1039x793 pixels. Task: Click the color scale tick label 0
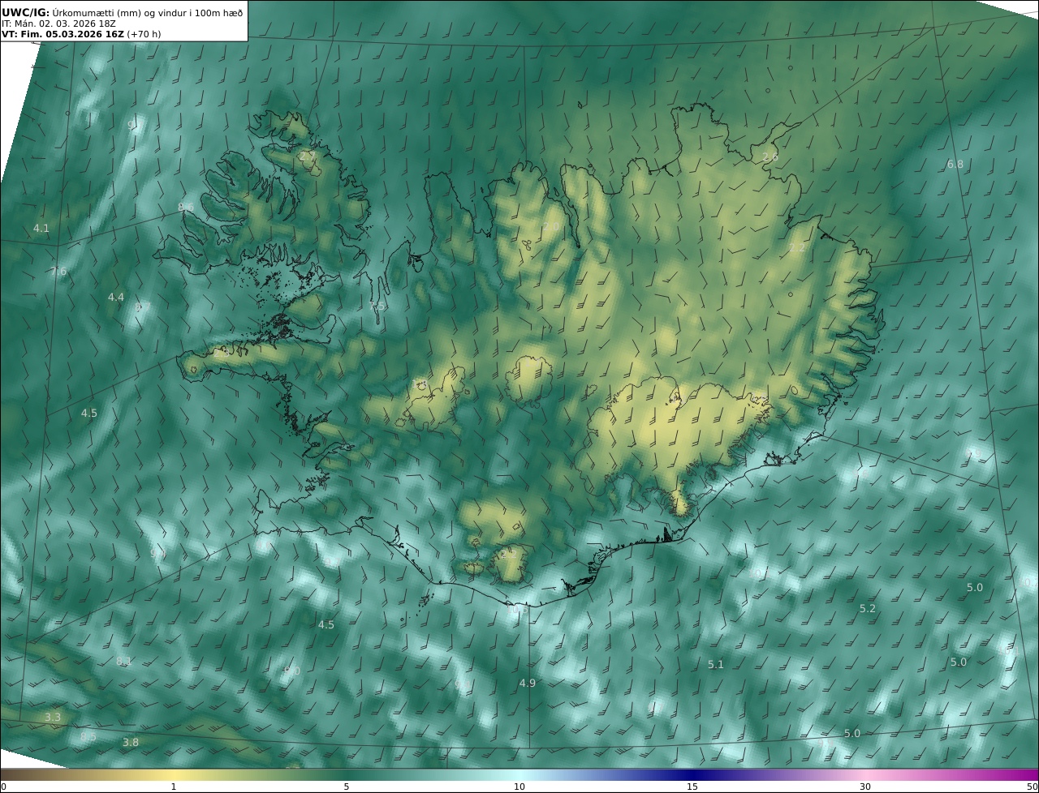(x=3, y=787)
